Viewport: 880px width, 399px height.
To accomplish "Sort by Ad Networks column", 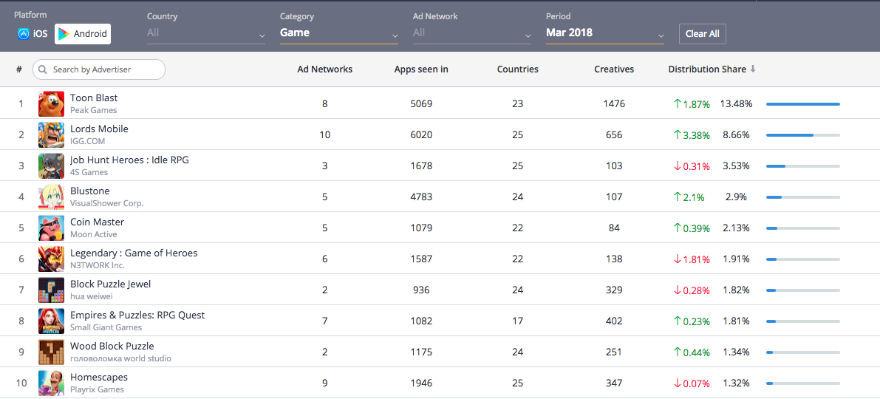I will [325, 69].
